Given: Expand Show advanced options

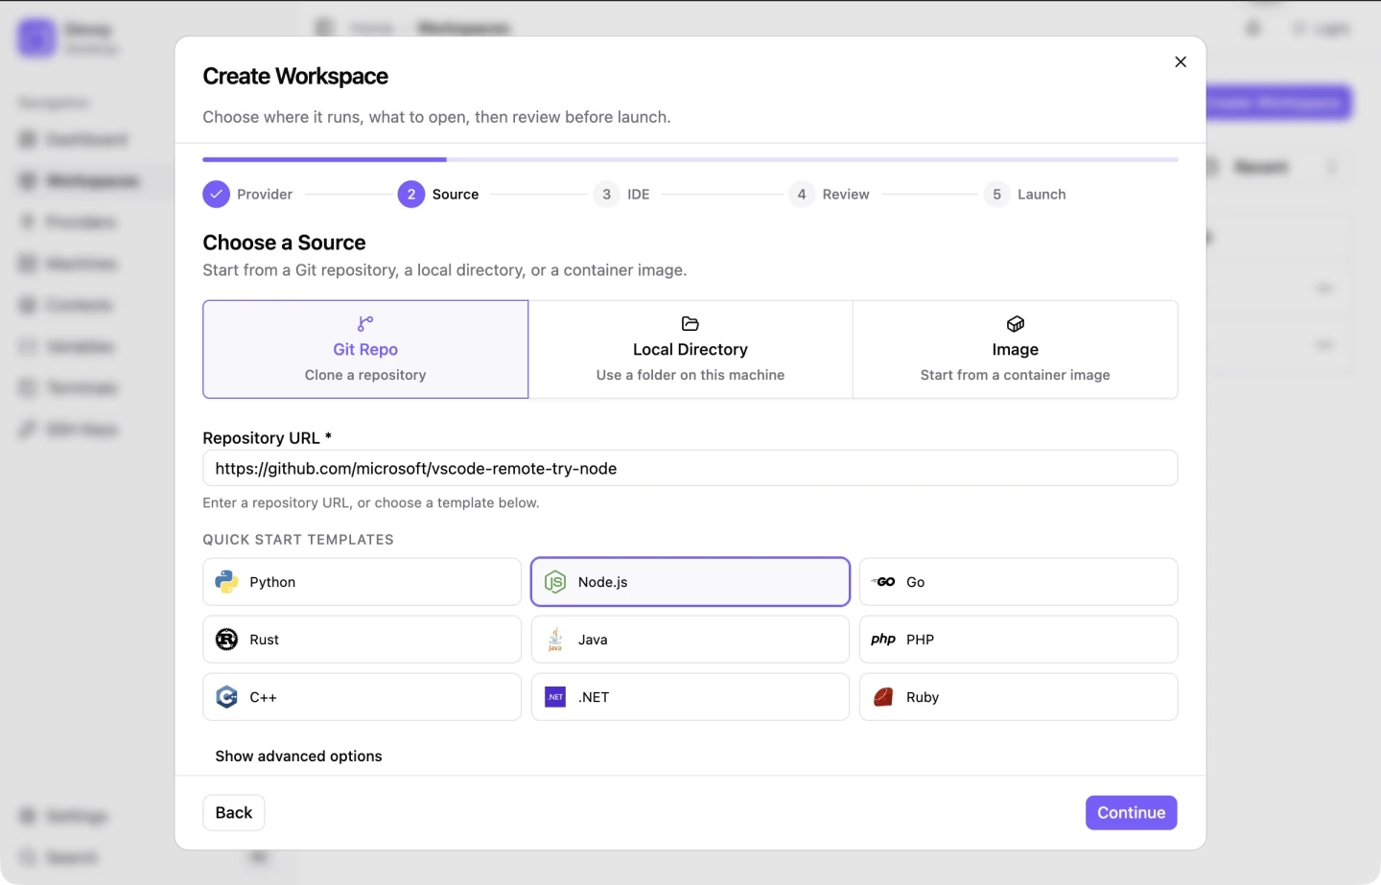Looking at the screenshot, I should coord(298,756).
